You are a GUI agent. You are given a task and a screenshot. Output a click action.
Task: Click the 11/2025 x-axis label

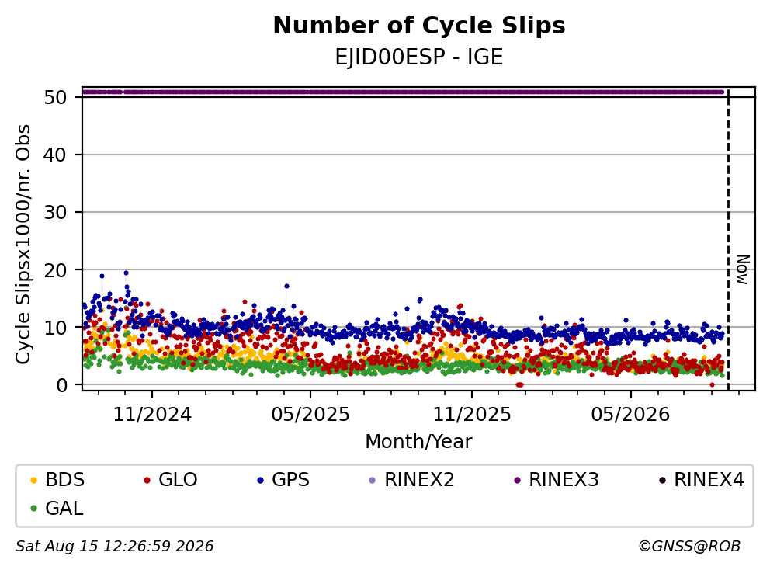[471, 415]
